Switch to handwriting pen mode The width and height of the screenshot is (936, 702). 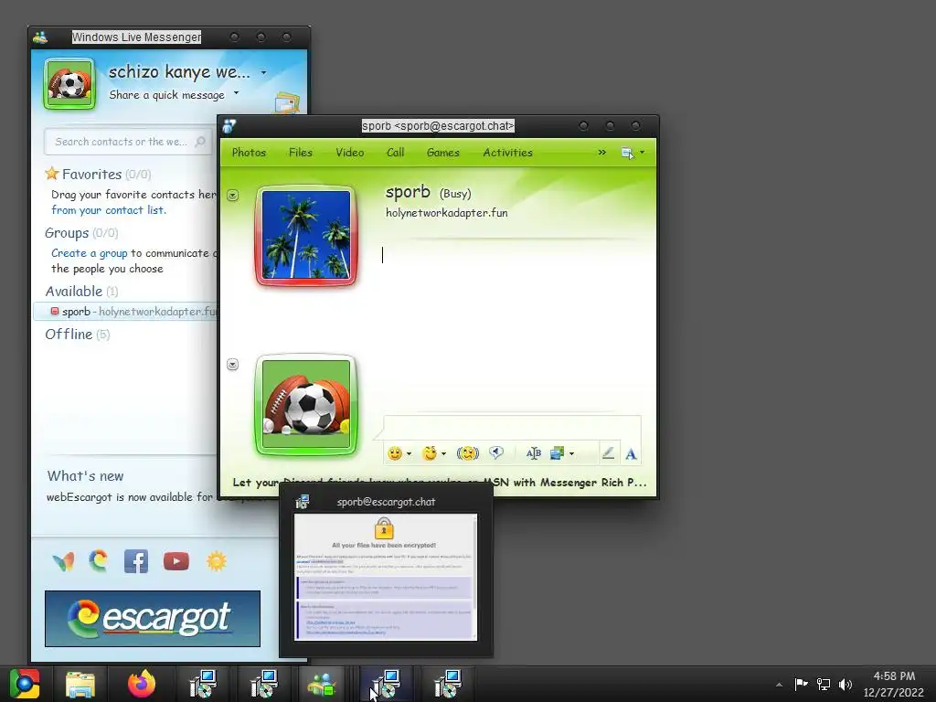tap(608, 453)
